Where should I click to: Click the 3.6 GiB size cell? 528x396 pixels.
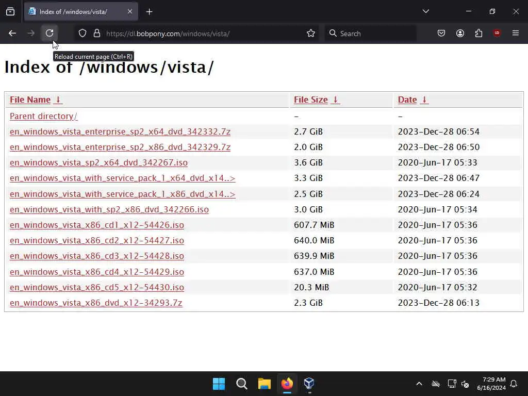(308, 162)
